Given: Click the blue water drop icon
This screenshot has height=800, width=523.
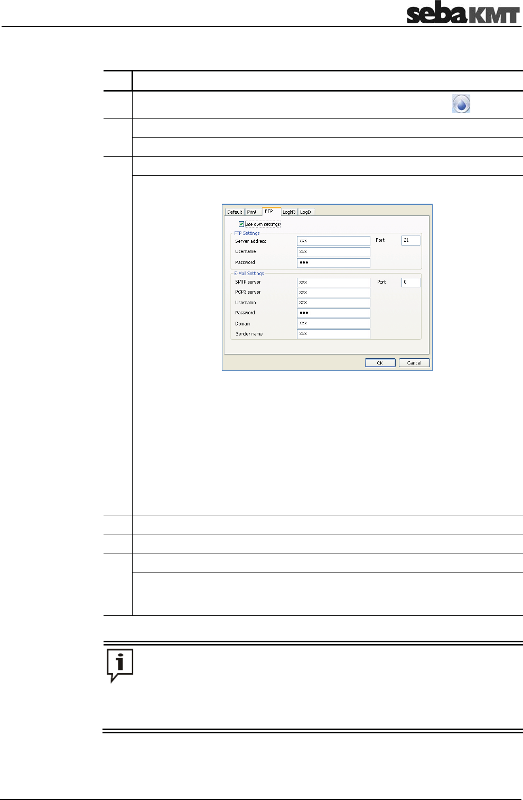Looking at the screenshot, I should tap(461, 104).
